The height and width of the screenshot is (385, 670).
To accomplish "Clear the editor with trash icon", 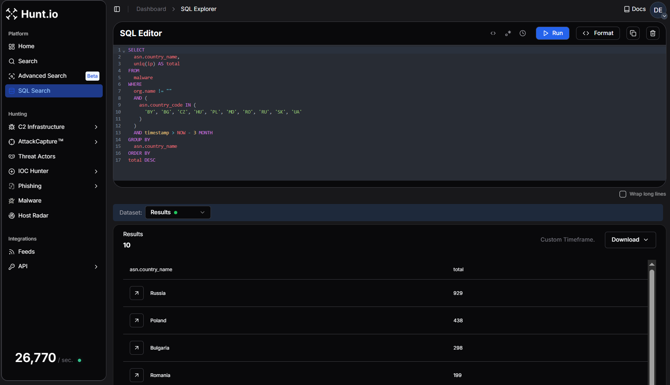I will 653,33.
